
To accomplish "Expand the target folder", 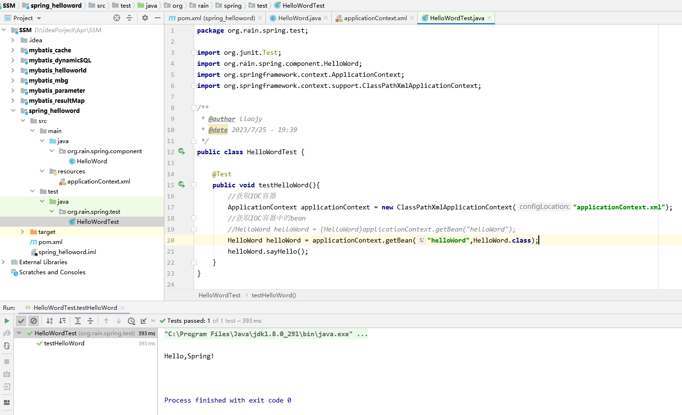I will click(x=23, y=232).
